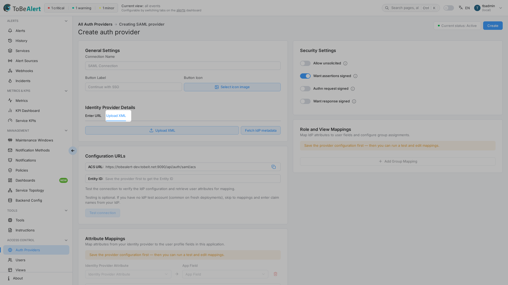Click the Connection Name input field
The height and width of the screenshot is (285, 508).
pos(183,66)
